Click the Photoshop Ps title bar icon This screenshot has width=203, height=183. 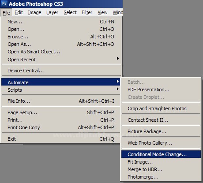coord(4,3)
